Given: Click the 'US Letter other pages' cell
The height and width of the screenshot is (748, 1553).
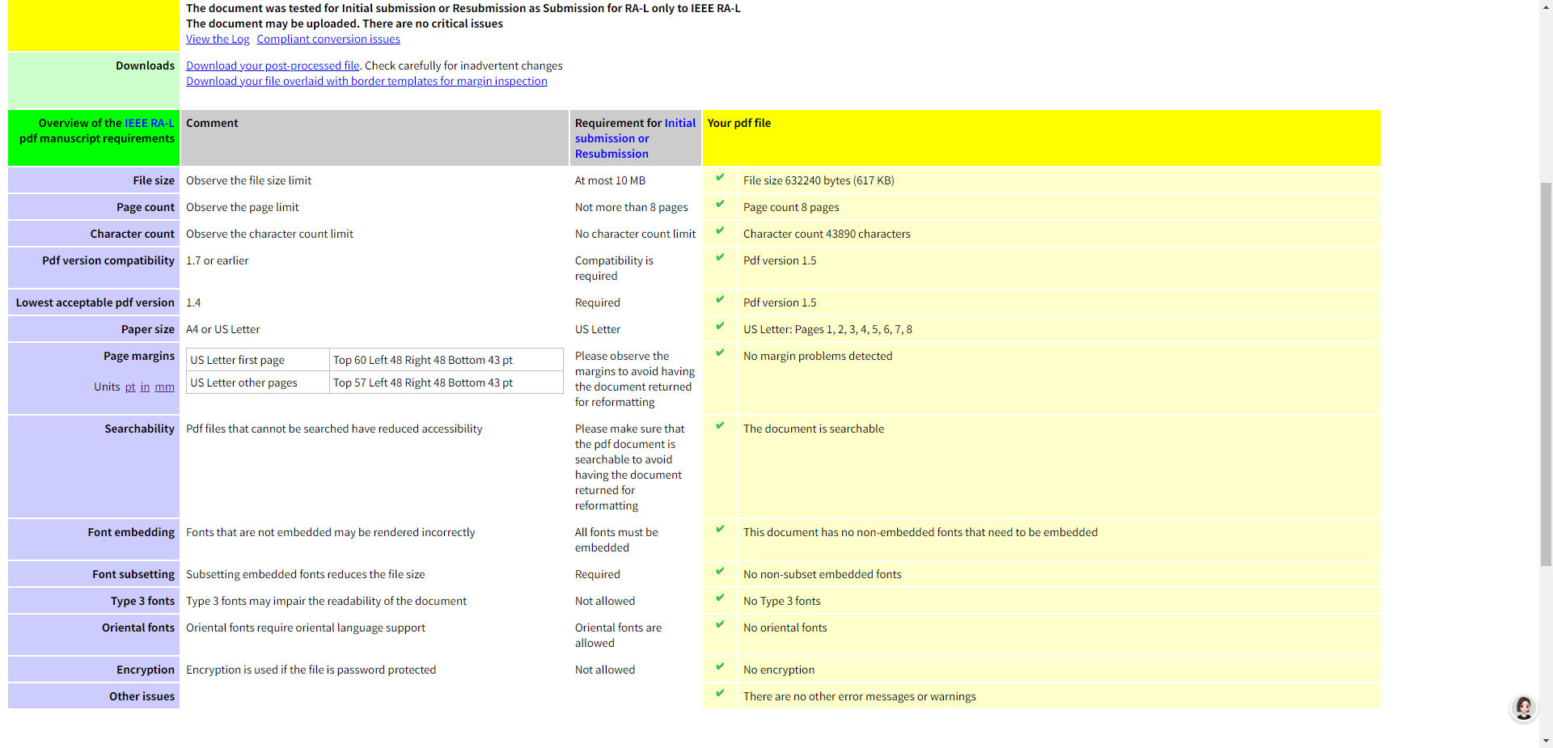Looking at the screenshot, I should (258, 382).
